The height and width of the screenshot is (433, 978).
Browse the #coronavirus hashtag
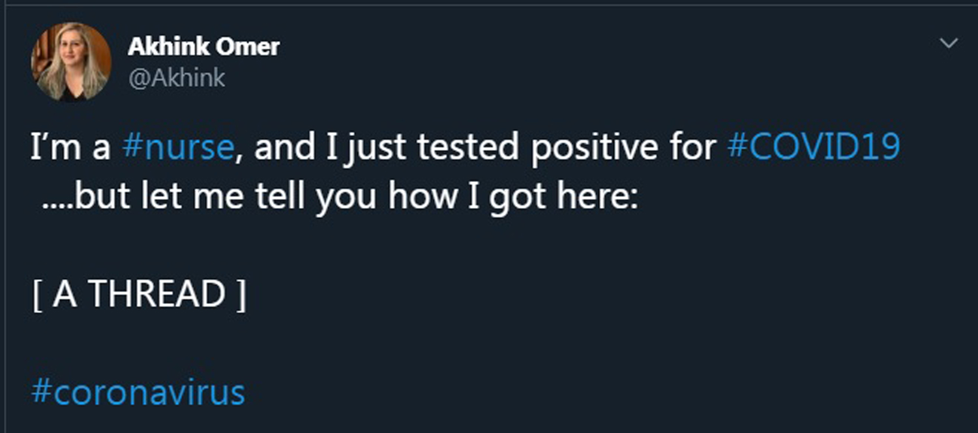pos(138,393)
